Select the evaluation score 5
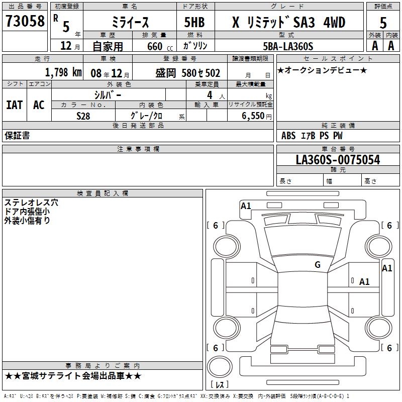The width and height of the screenshot is (402, 402). 383,23
